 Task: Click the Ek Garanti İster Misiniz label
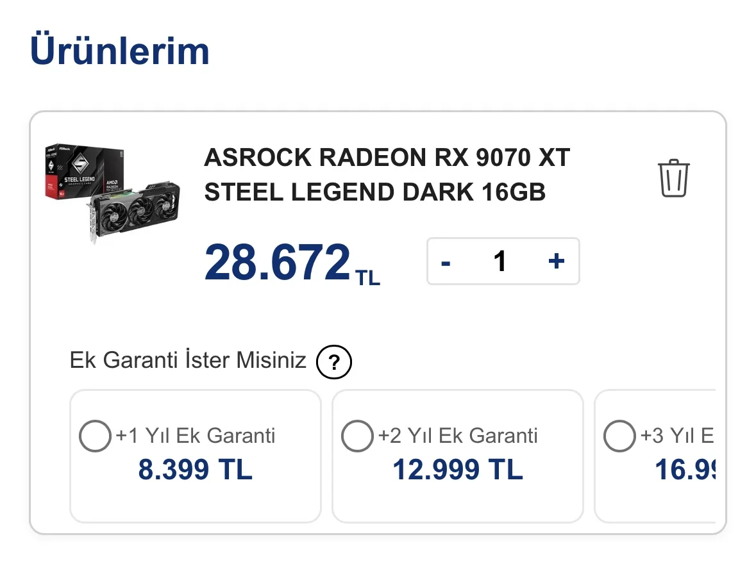188,360
